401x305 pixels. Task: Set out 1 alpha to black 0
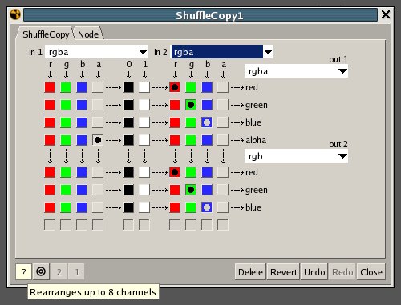point(128,140)
